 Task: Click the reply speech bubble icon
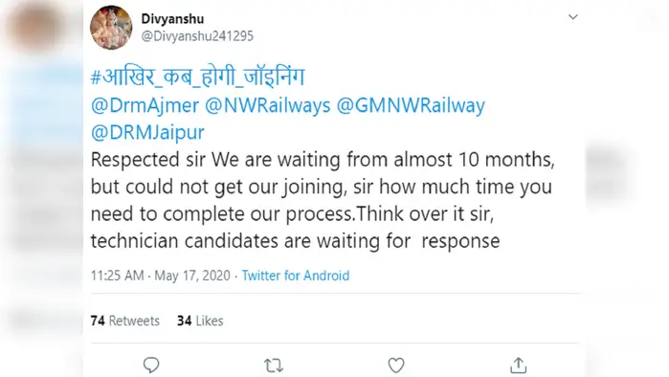pyautogui.click(x=151, y=366)
